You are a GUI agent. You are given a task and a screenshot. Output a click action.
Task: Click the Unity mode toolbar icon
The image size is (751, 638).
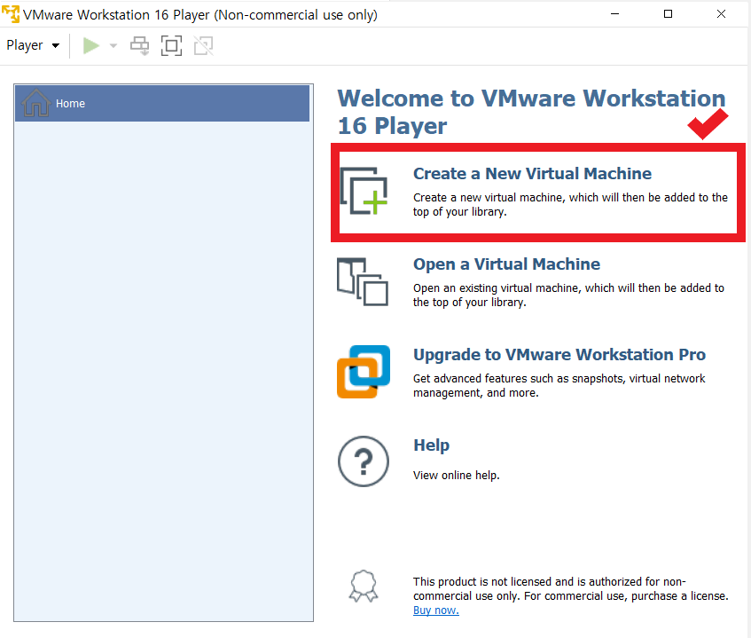coord(204,46)
